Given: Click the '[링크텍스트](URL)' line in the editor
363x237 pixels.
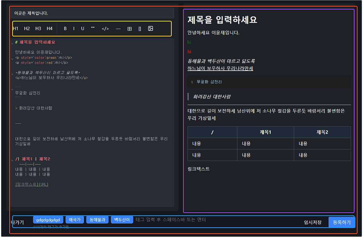Looking at the screenshot, I should click(32, 184).
